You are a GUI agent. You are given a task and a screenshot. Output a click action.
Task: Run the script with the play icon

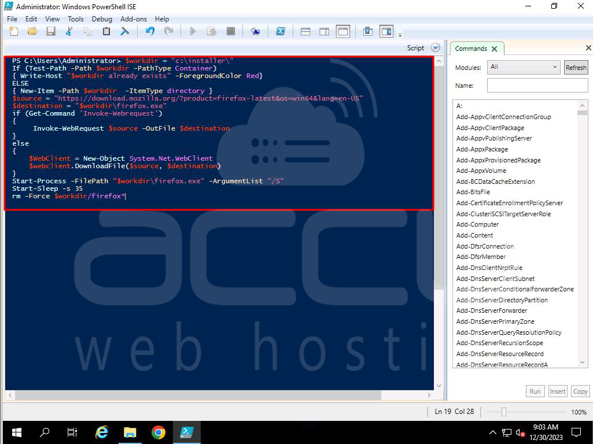[193, 31]
